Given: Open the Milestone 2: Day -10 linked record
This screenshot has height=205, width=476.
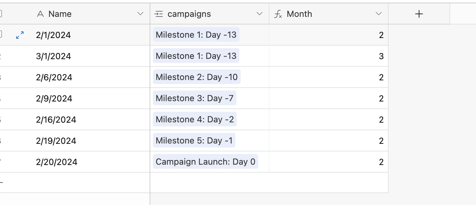Looking at the screenshot, I should [197, 77].
